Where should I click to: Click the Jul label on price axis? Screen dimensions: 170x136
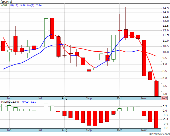click(40, 98)
